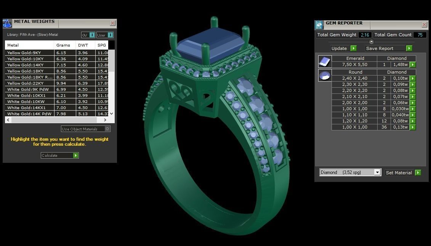The image size is (431, 246).
Task: Close the Metal Weights panel
Action: 113,23
